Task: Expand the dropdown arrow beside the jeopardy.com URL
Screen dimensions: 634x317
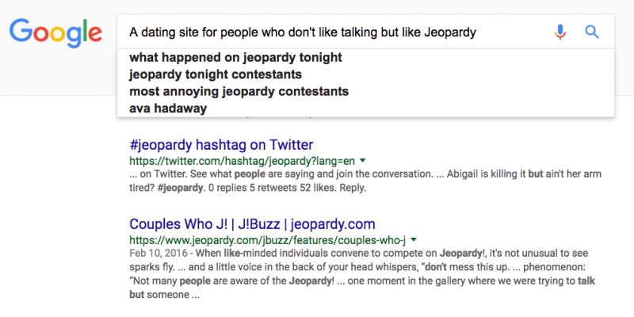Action: tap(413, 240)
